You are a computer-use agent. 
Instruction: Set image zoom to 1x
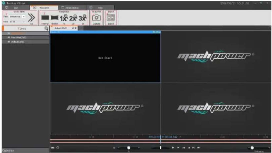tap(64, 18)
